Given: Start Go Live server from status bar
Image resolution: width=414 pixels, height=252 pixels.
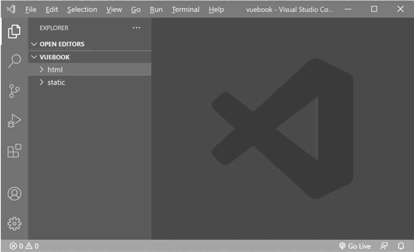Looking at the screenshot, I should coord(355,246).
